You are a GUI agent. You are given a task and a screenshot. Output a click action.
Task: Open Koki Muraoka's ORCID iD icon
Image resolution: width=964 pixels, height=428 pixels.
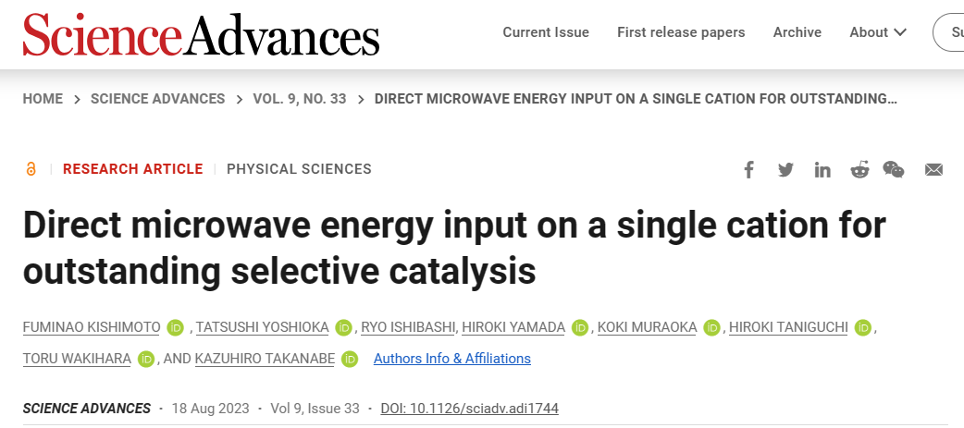712,328
